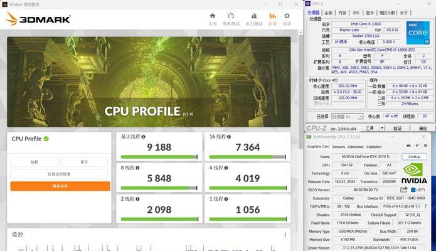
Task: Click the GPU-Z refresh icon
Action: click(417, 146)
